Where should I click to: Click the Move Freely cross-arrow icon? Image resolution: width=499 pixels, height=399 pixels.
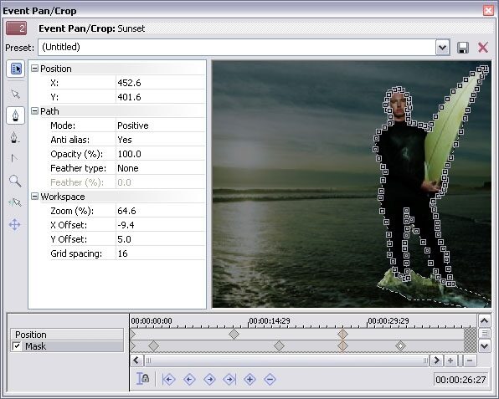tap(14, 224)
